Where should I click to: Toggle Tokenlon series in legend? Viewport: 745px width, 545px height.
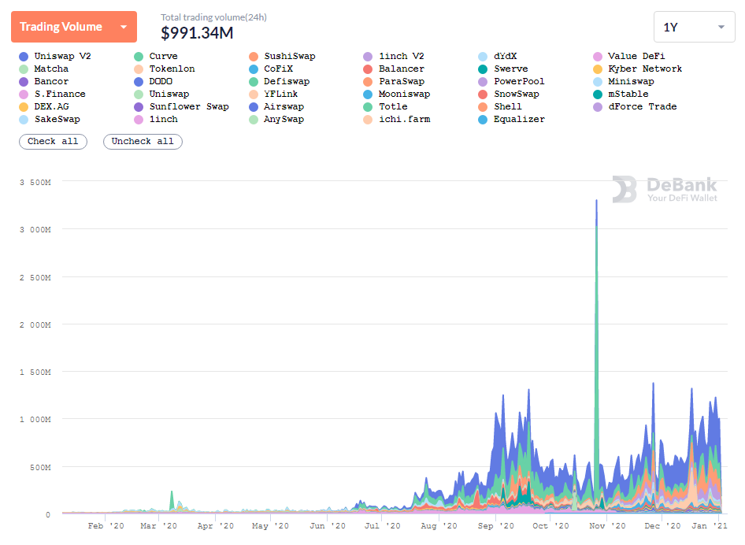click(165, 69)
